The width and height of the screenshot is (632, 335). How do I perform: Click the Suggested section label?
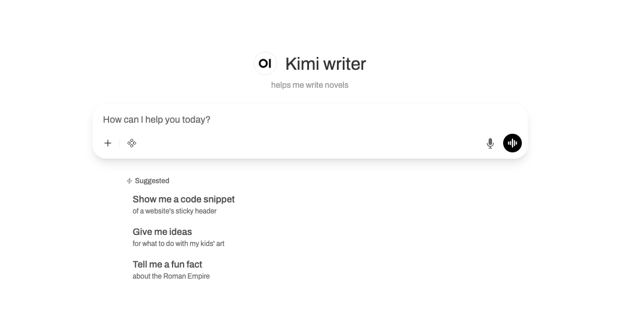[x=151, y=181]
